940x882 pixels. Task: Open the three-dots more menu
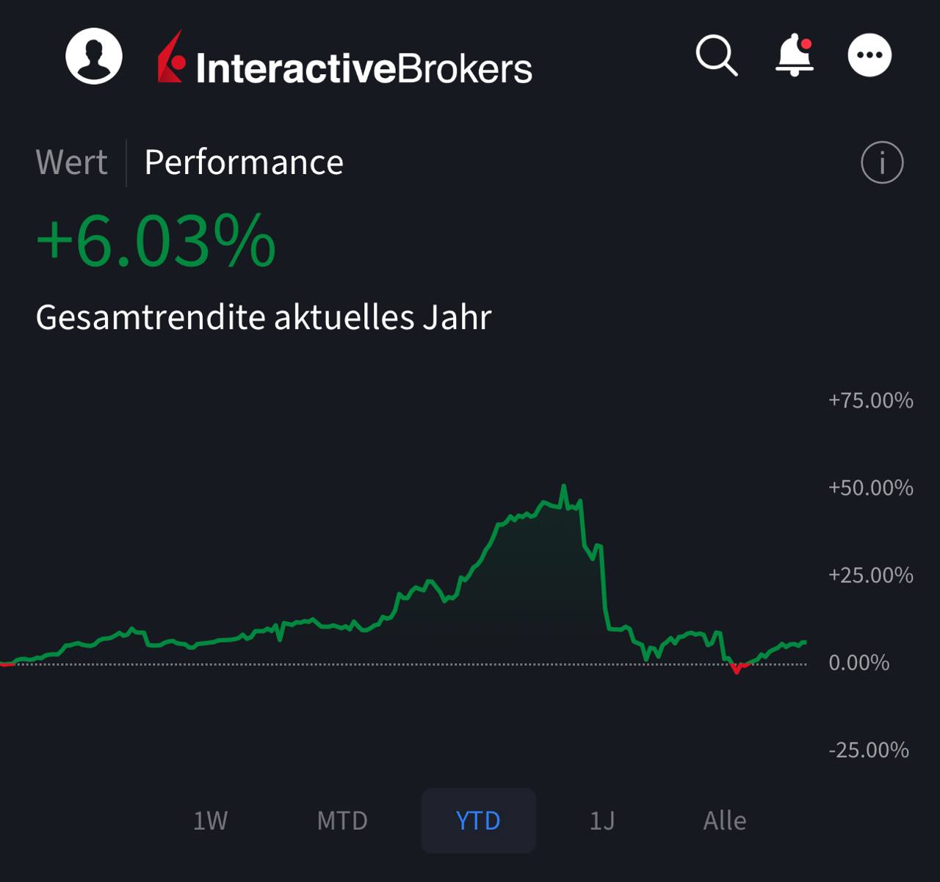[869, 55]
